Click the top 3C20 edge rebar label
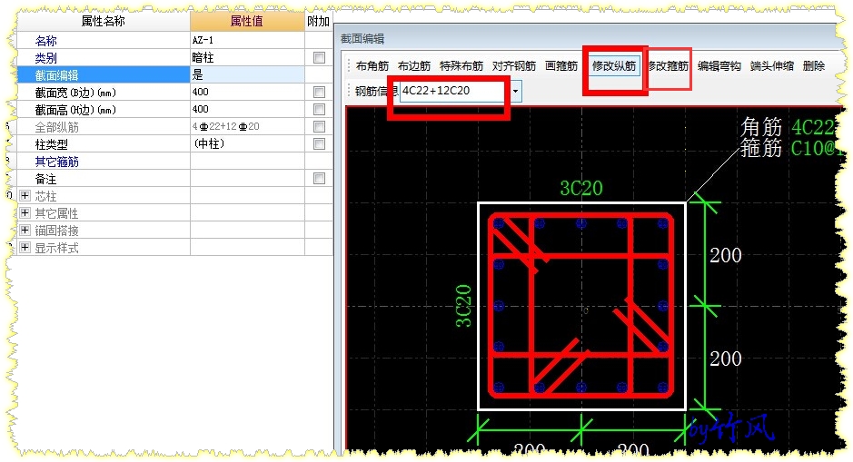Image resolution: width=853 pixels, height=462 pixels. [581, 188]
